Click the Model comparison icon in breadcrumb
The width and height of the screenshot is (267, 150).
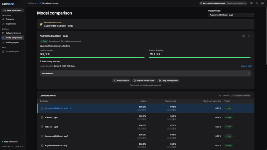tap(40, 3)
